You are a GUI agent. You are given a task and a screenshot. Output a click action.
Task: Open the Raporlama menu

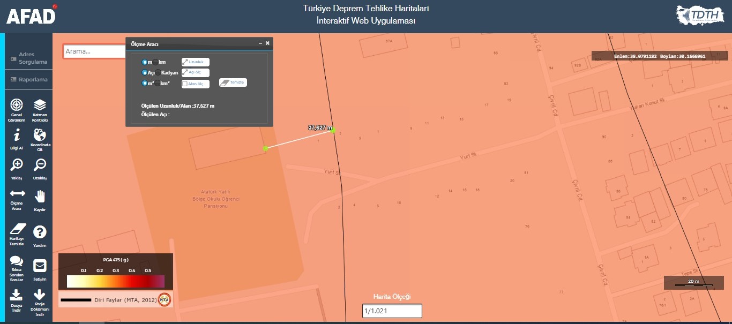(x=29, y=79)
